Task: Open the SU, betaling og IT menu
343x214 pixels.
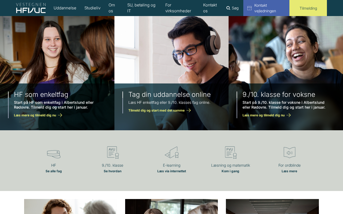Action: [141, 8]
